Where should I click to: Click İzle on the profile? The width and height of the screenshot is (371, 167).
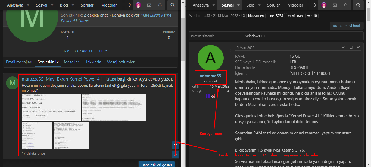click(x=66, y=51)
